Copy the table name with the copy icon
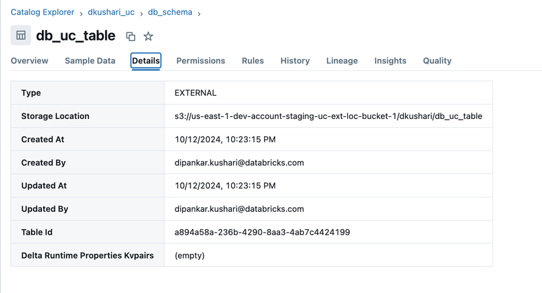This screenshot has height=293, width=542. click(x=131, y=36)
